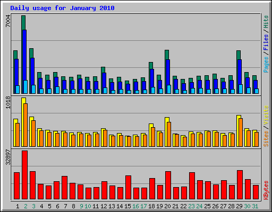
Task: Click the 'Visits' legend label
Action: (266, 115)
